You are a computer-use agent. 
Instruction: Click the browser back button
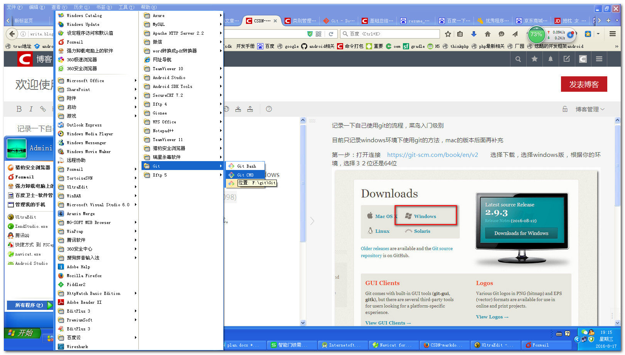[x=12, y=34]
